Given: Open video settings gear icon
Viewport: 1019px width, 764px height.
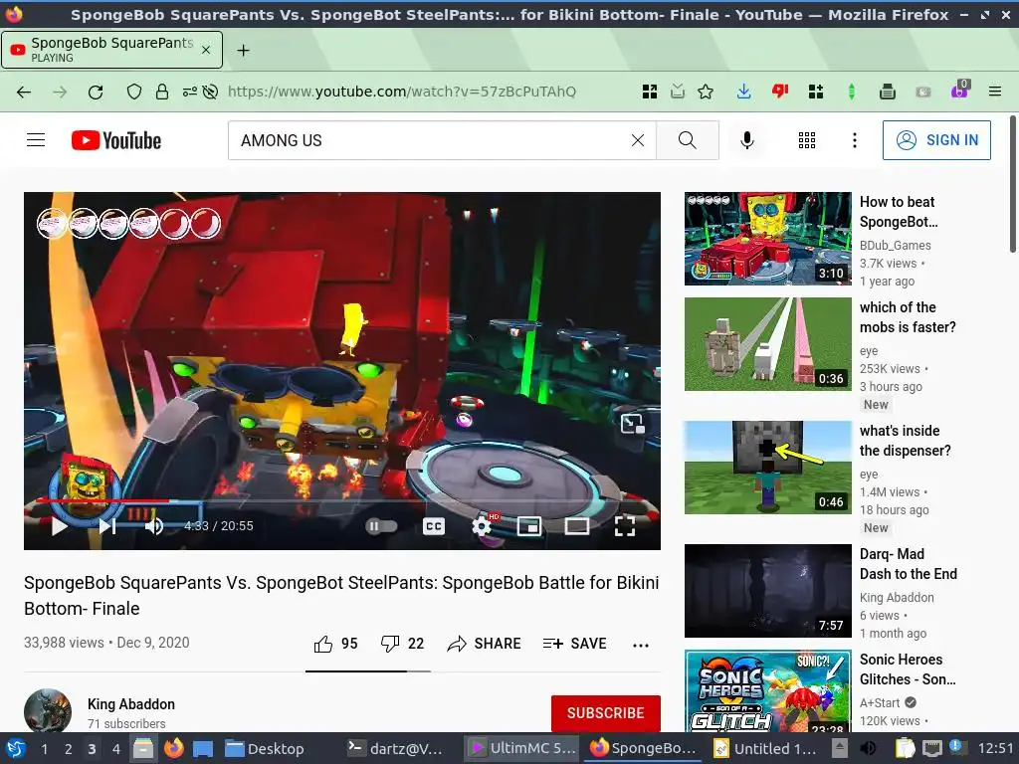Looking at the screenshot, I should click(x=482, y=526).
